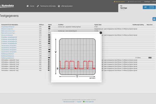Image resolution: width=156 pixels, height=104 pixels.
Task: Close the waveform popup
Action: tap(101, 33)
